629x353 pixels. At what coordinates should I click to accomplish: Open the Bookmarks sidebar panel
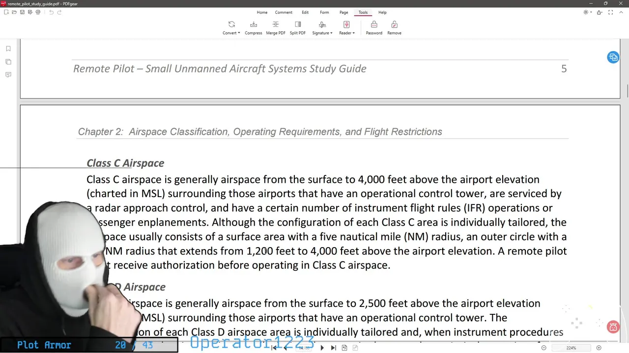click(8, 49)
